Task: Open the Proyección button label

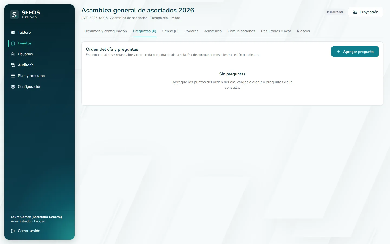Action: click(369, 12)
